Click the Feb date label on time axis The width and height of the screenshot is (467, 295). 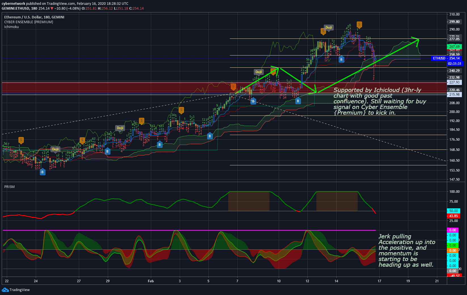click(151, 281)
